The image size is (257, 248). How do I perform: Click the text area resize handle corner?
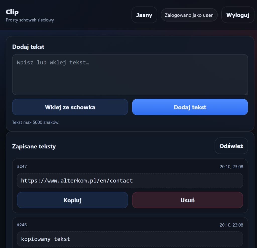(x=246, y=93)
